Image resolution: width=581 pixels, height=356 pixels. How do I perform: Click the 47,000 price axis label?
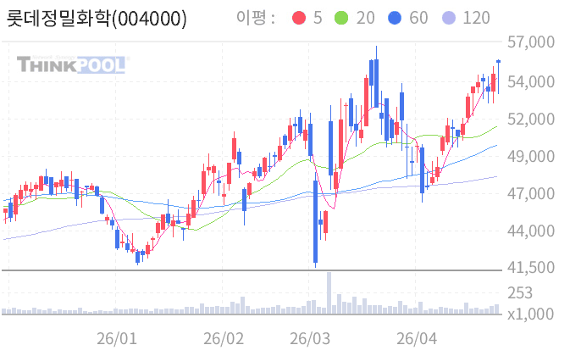coord(530,193)
